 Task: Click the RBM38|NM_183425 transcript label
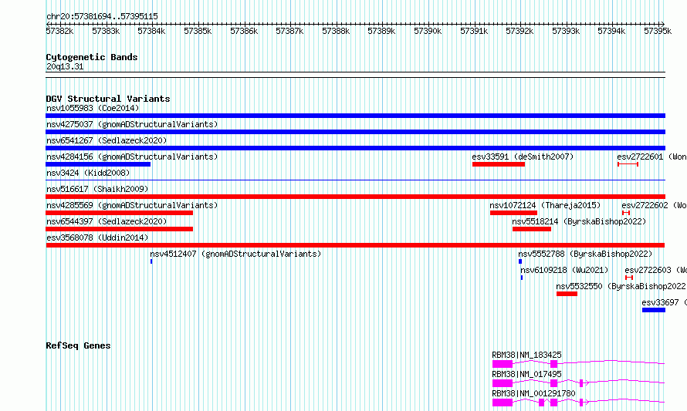(x=526, y=355)
